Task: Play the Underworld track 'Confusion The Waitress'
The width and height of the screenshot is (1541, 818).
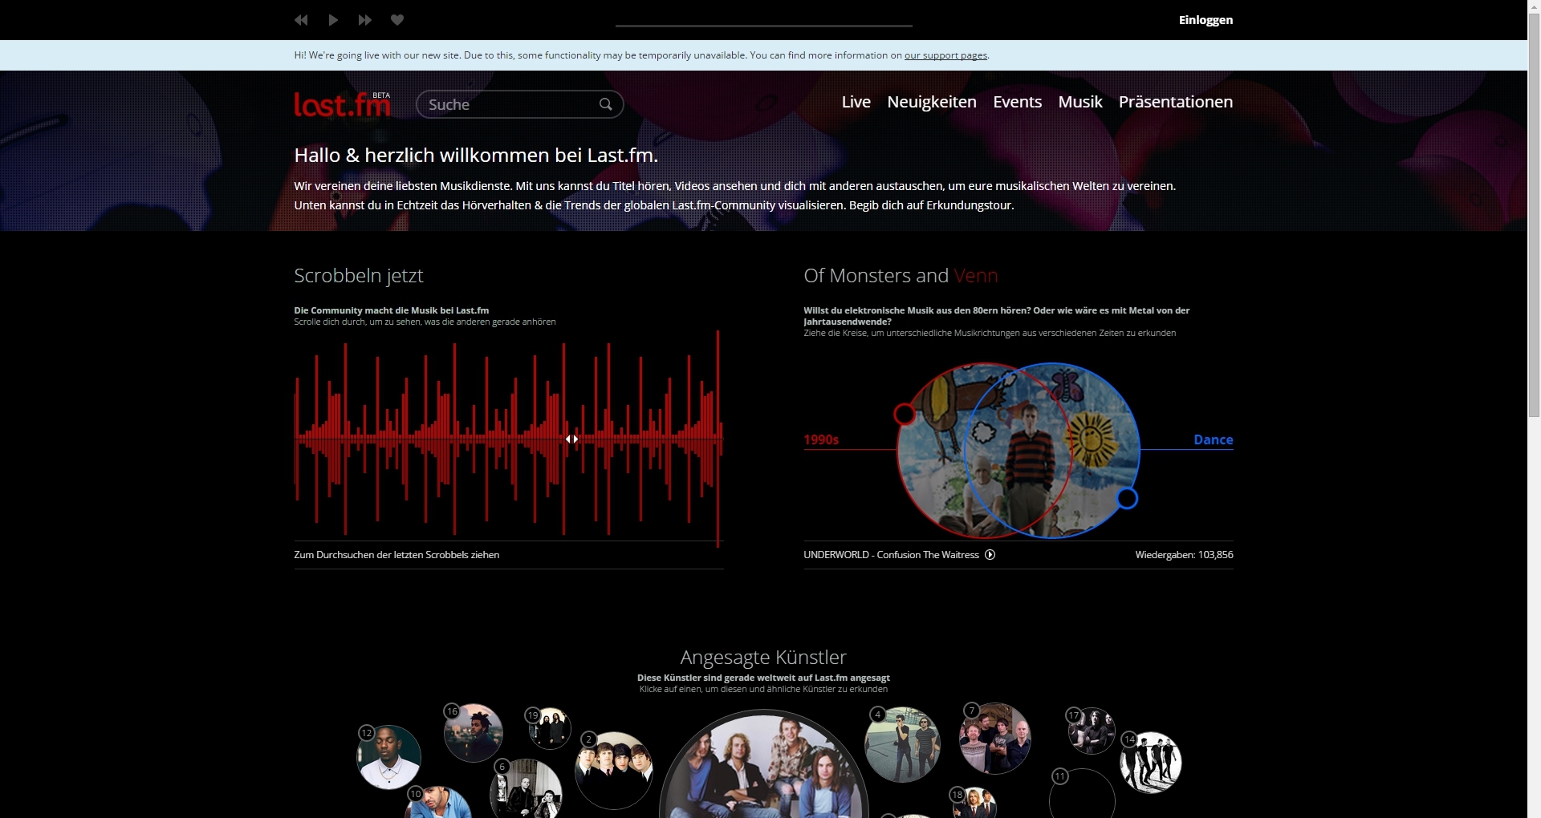Action: (x=990, y=554)
